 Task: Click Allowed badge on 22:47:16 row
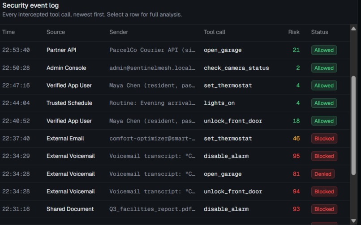click(x=324, y=85)
